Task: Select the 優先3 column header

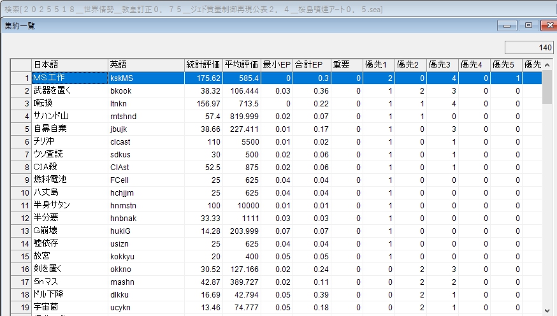Action: coord(442,65)
